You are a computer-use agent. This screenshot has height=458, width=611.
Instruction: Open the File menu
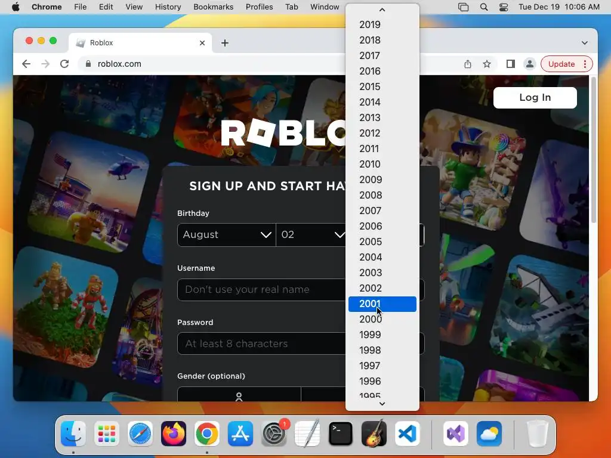pyautogui.click(x=81, y=7)
